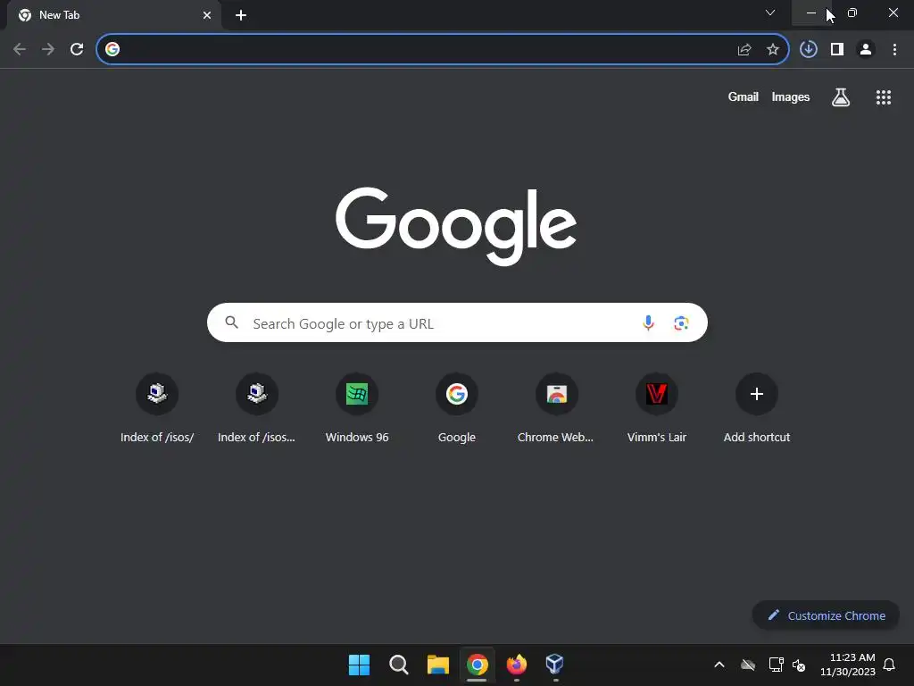Screen dimensions: 914x686
Task: Open the network status tray icon
Action: (x=776, y=665)
